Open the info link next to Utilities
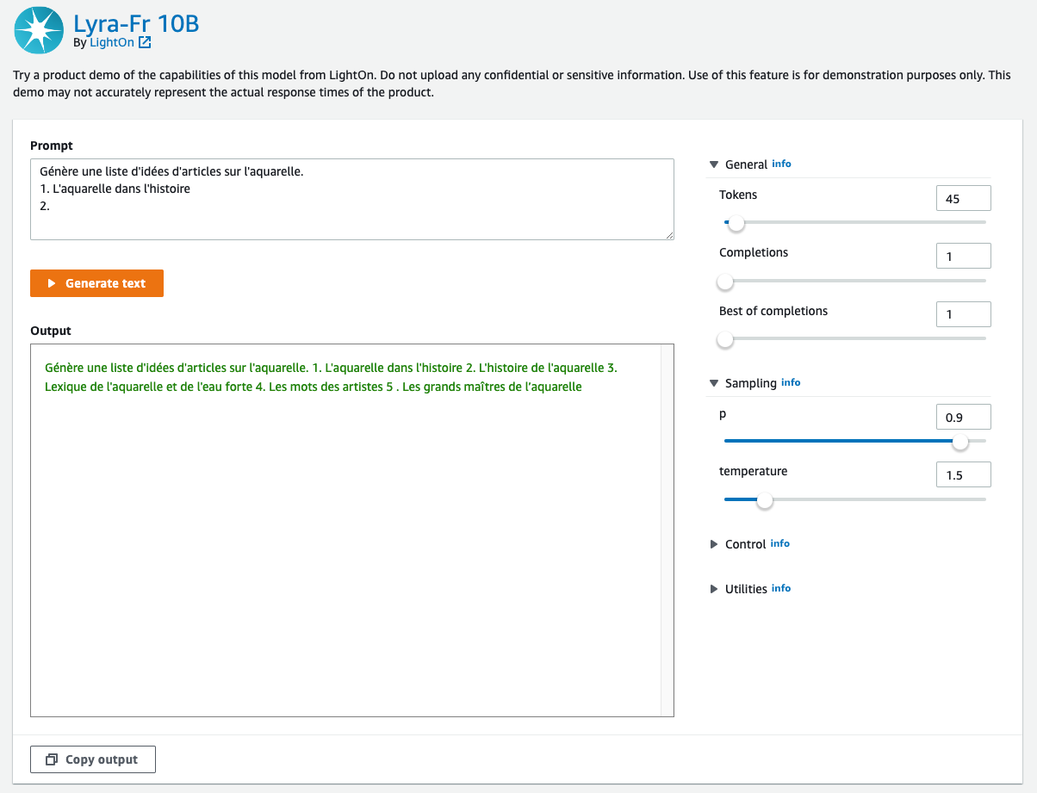The height and width of the screenshot is (793, 1037). pos(781,588)
